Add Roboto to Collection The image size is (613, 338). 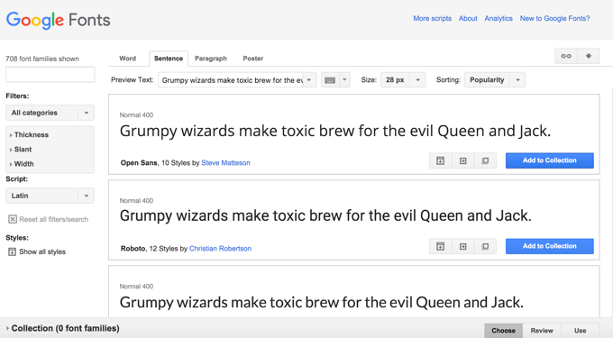pos(550,246)
